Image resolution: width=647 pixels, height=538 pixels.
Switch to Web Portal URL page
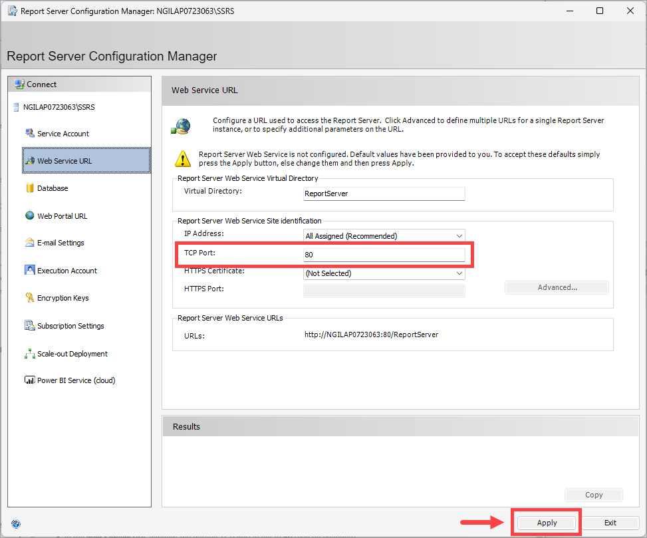point(63,216)
